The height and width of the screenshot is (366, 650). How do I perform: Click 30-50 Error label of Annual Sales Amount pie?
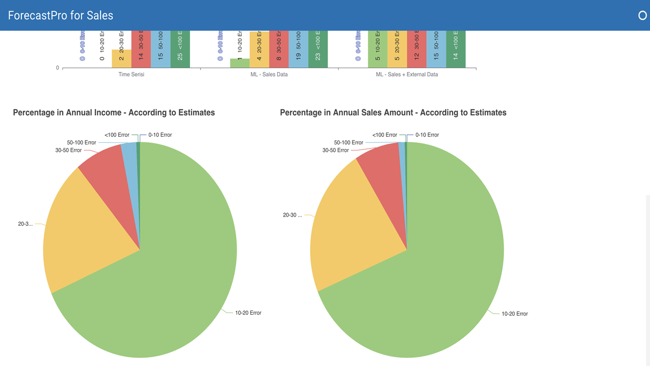(336, 150)
